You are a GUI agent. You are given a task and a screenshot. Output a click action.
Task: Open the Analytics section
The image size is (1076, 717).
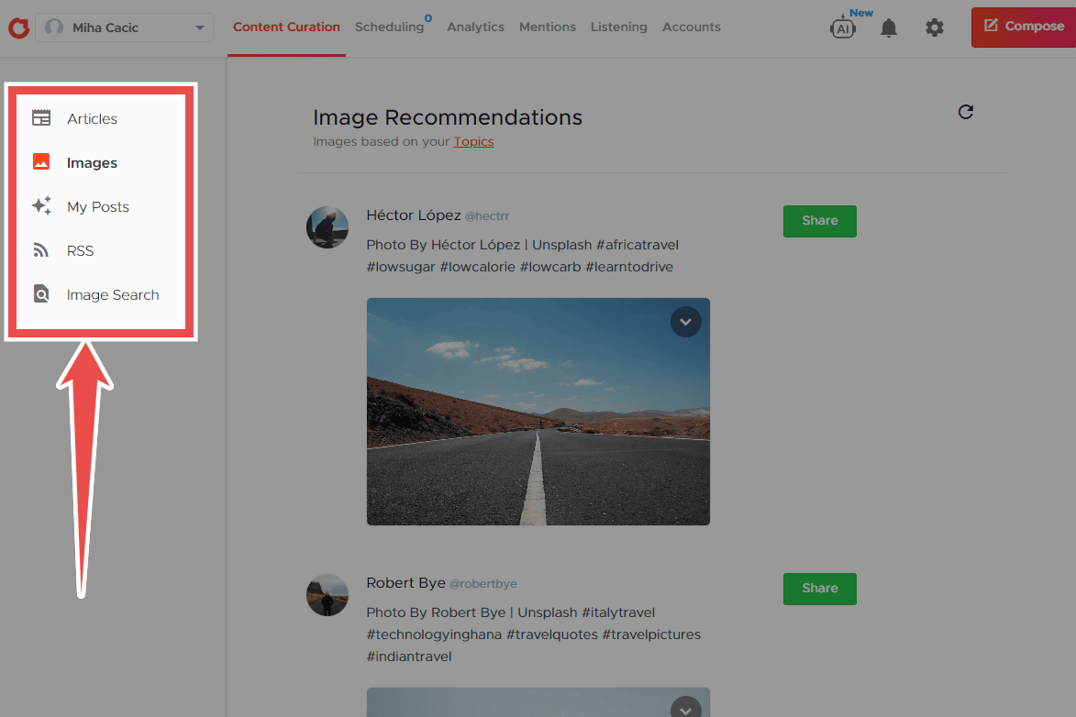point(475,28)
